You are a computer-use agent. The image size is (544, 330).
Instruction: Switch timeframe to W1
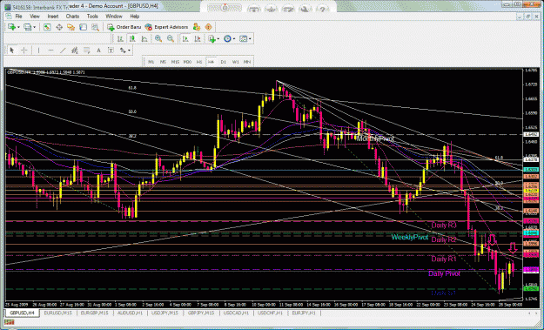tap(235, 62)
